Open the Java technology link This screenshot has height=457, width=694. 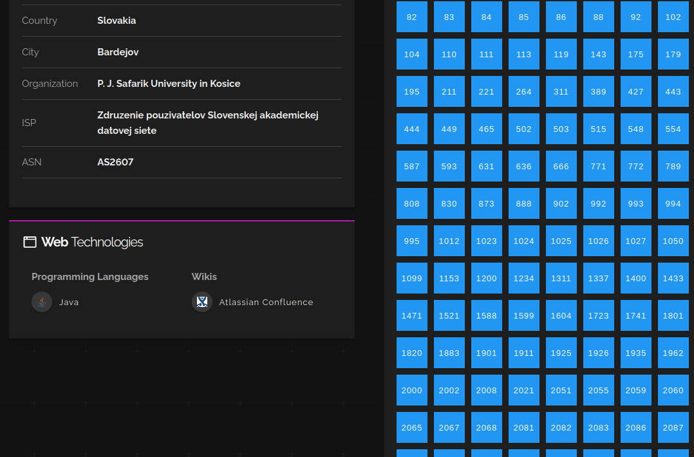(x=69, y=303)
